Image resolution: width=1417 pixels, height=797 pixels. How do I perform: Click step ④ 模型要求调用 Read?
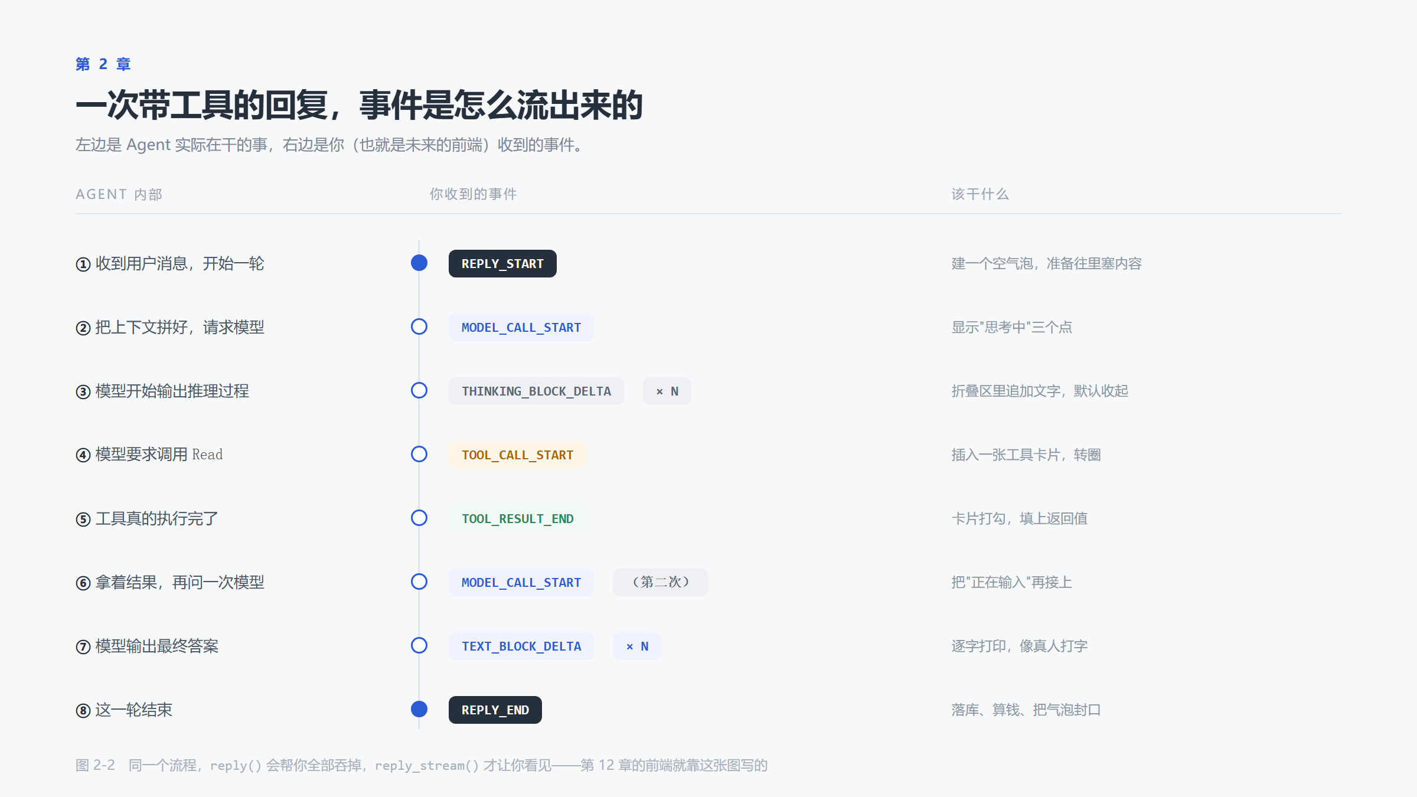[x=149, y=455]
